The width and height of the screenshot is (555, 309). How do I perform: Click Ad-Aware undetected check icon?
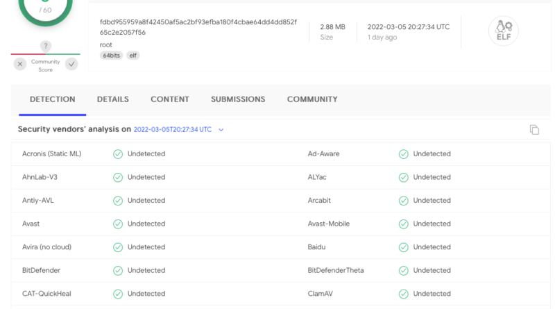404,154
